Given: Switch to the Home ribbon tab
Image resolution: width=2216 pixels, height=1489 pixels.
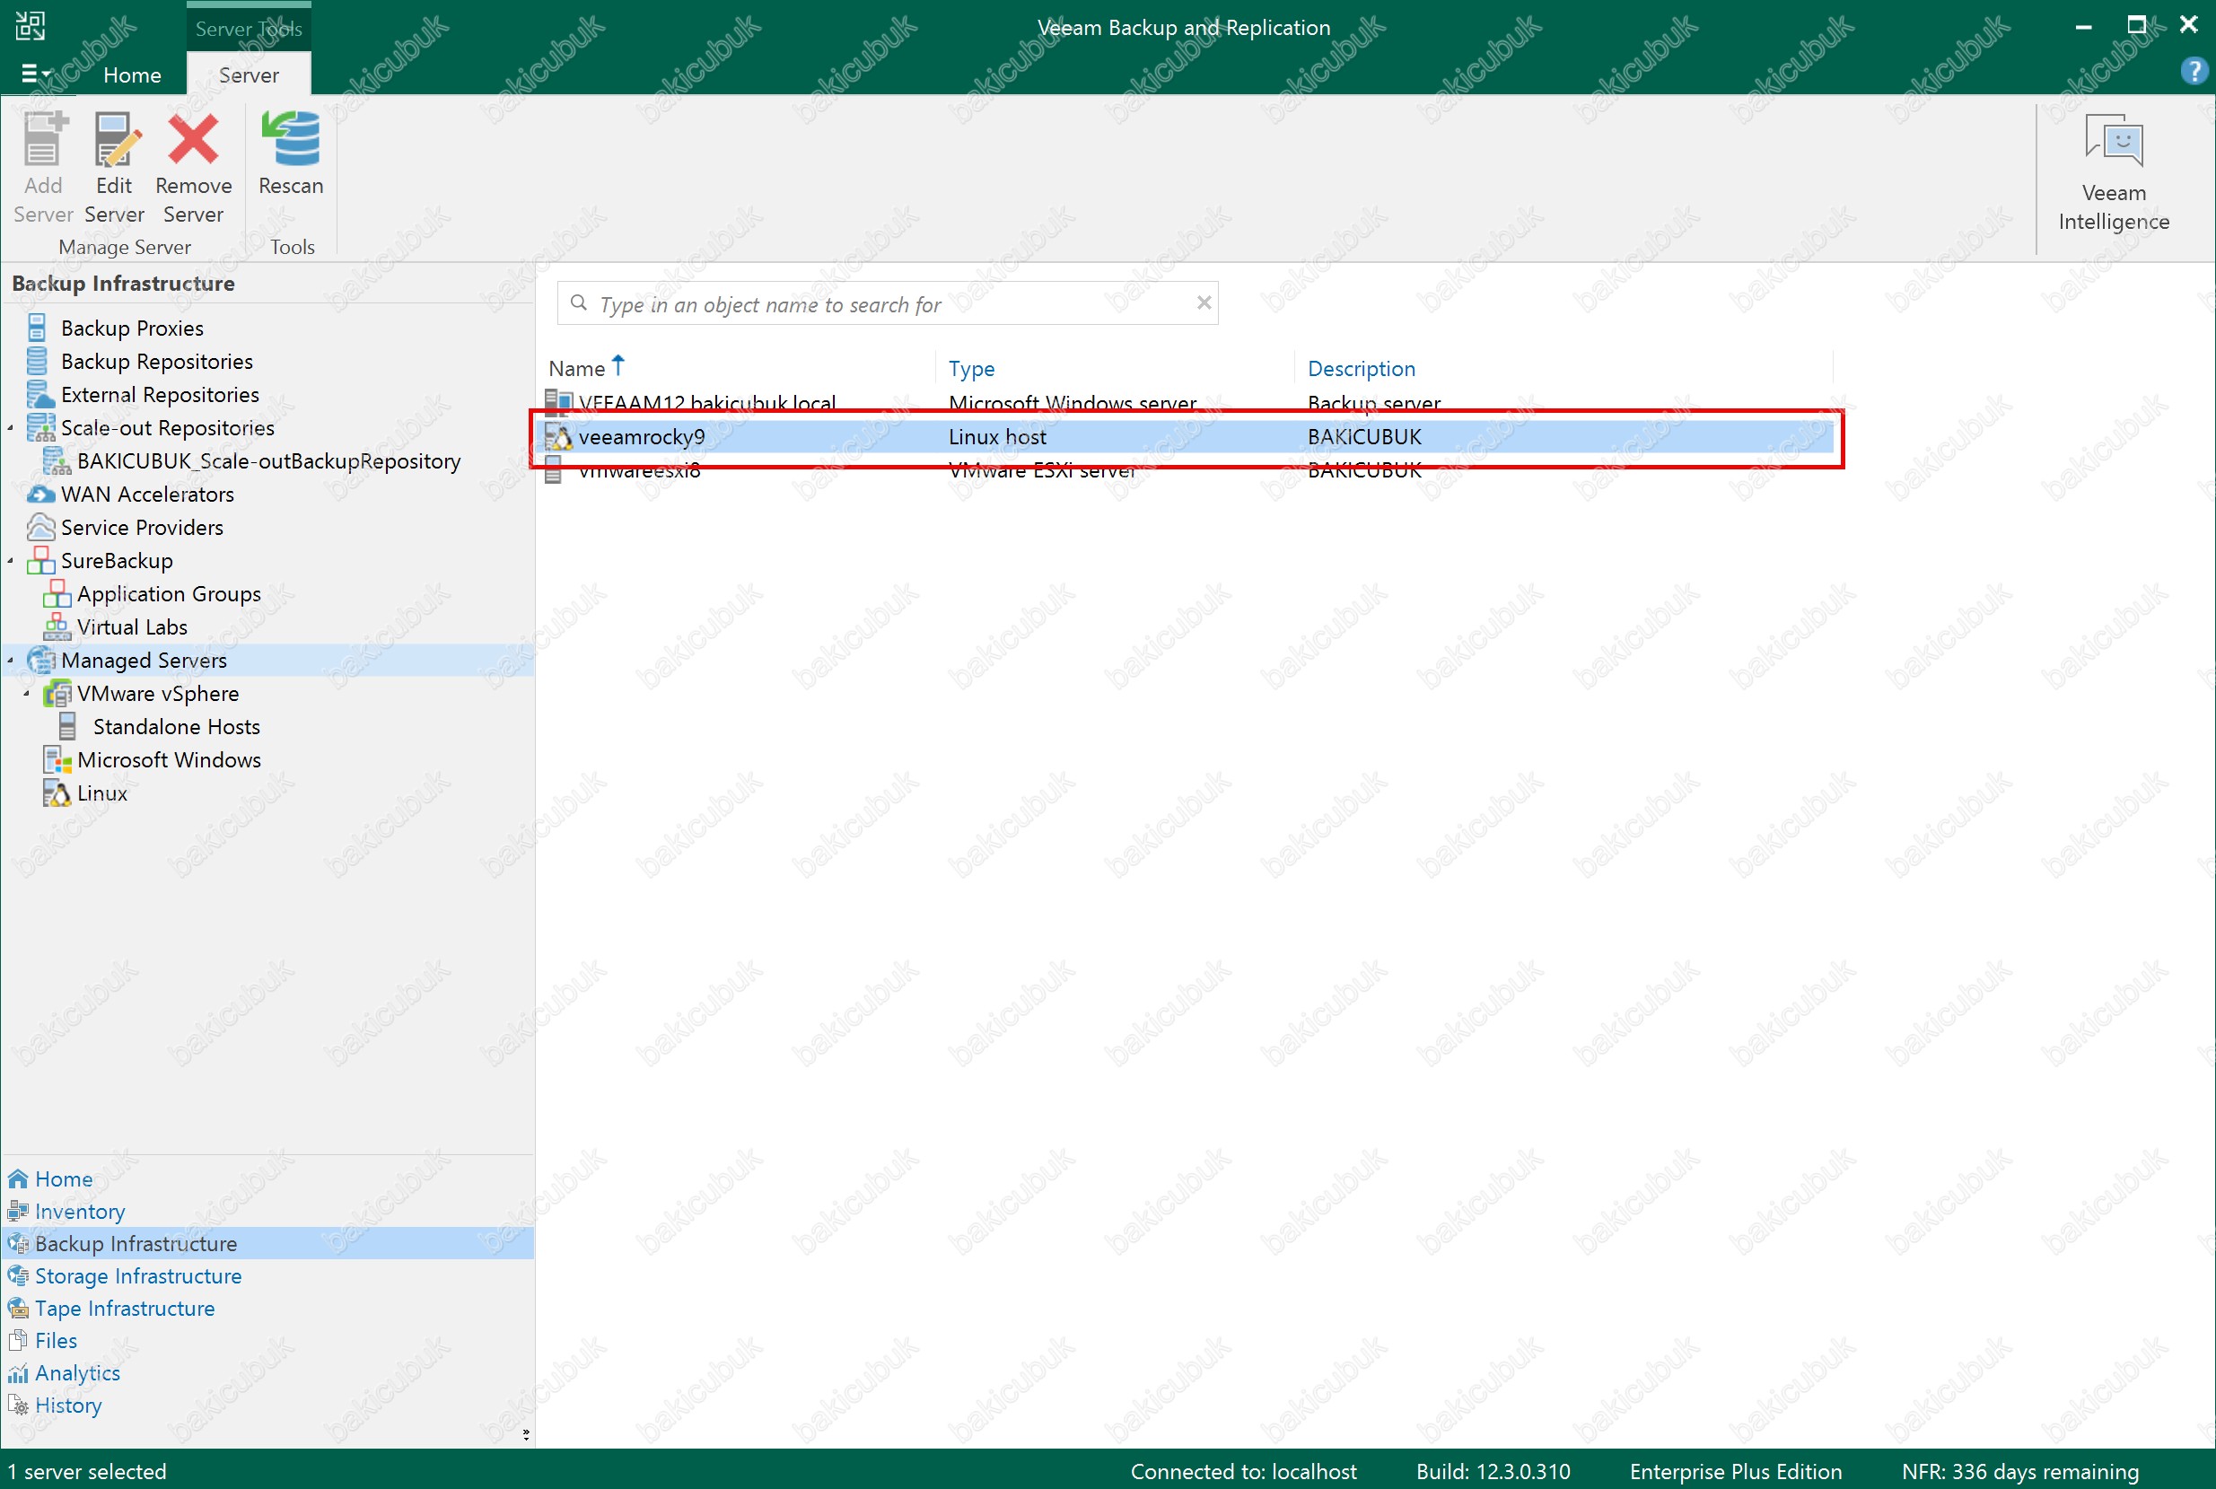Looking at the screenshot, I should click(132, 75).
